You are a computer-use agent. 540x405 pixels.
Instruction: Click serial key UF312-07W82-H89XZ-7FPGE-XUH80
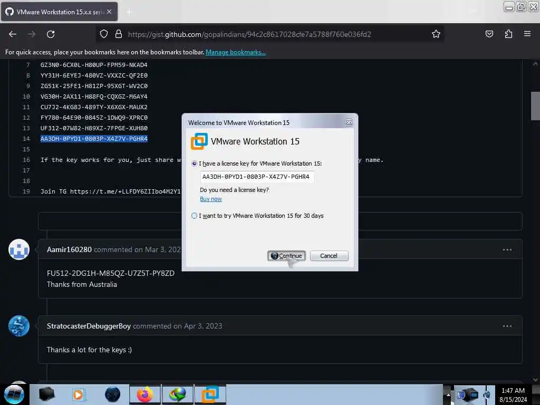click(94, 128)
